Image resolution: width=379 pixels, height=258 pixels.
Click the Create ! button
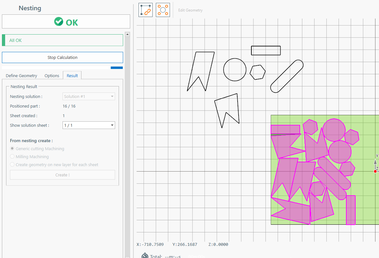coord(63,175)
